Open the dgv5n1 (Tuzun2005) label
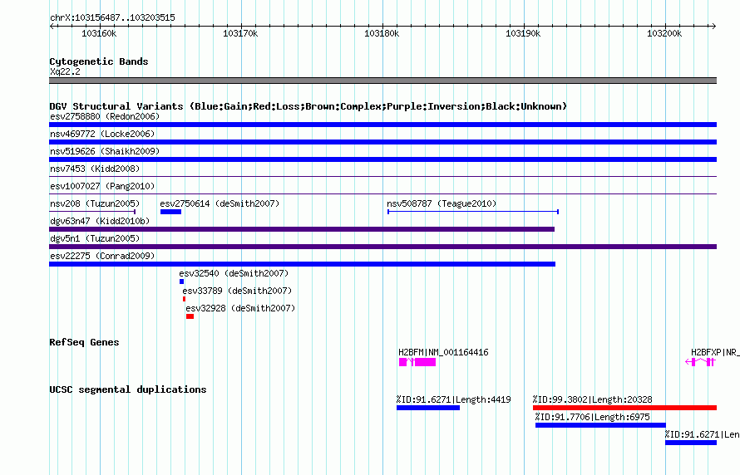 point(95,238)
